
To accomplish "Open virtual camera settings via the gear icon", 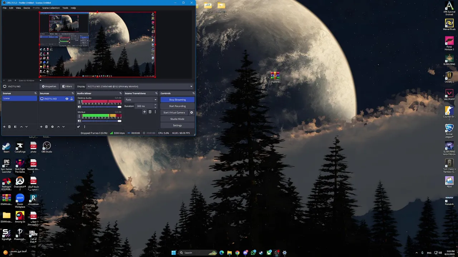I will coord(191,112).
